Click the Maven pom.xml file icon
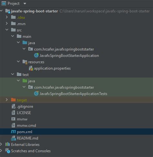This screenshot has width=153, height=157. click(13, 131)
